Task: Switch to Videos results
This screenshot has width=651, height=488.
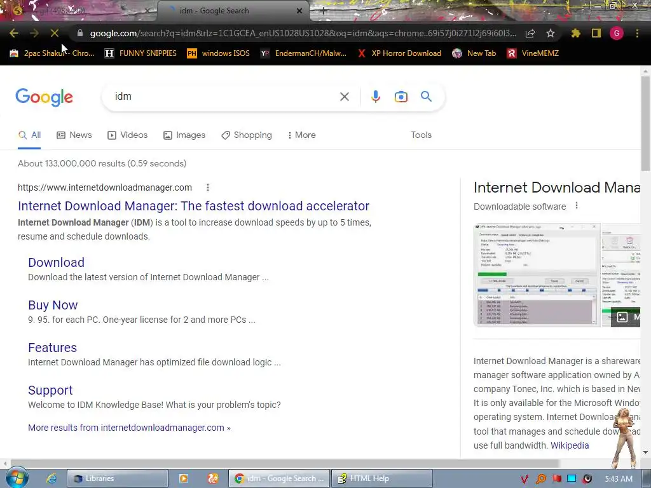Action: [127, 135]
